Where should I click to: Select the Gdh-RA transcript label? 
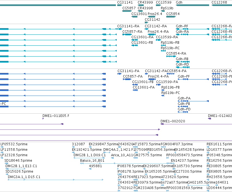(182, 32)
